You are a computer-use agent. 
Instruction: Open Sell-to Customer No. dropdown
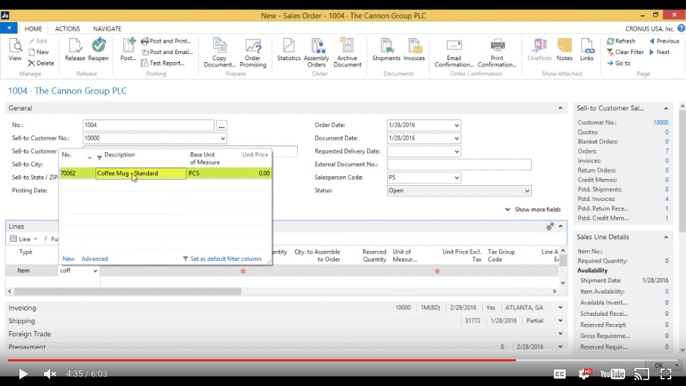point(222,138)
